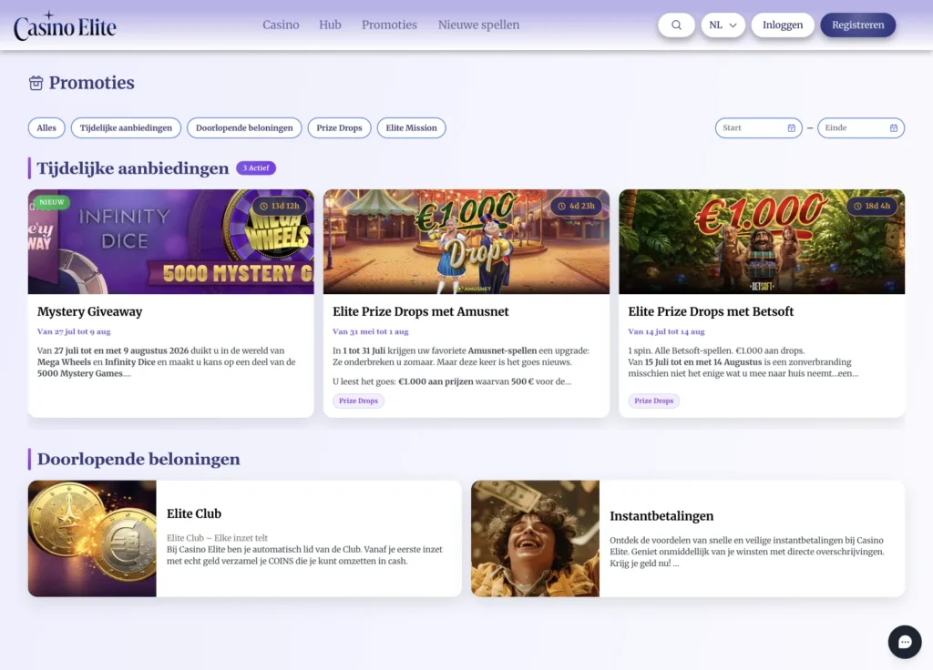Click the 3 Actief badge
The height and width of the screenshot is (670, 933).
tap(256, 168)
